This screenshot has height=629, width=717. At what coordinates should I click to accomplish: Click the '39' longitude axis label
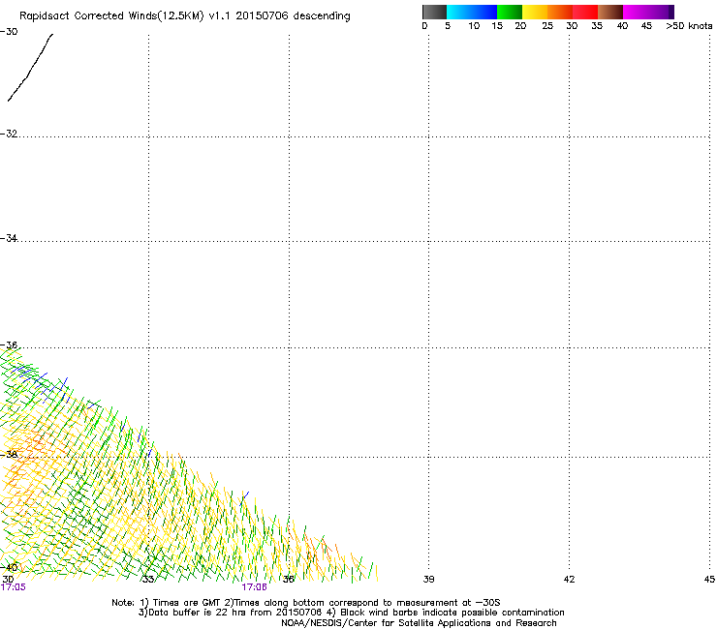click(x=428, y=580)
